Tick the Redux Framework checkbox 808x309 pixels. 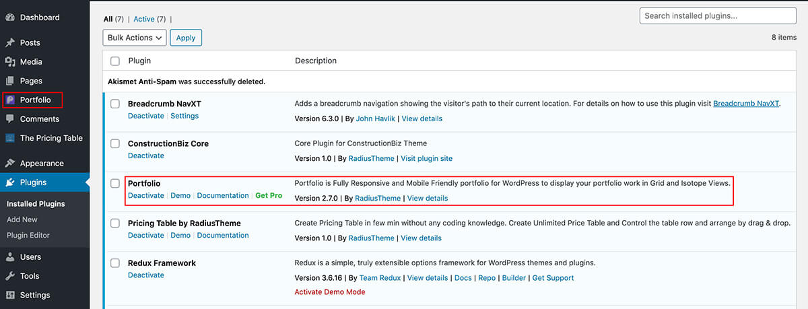pyautogui.click(x=115, y=263)
